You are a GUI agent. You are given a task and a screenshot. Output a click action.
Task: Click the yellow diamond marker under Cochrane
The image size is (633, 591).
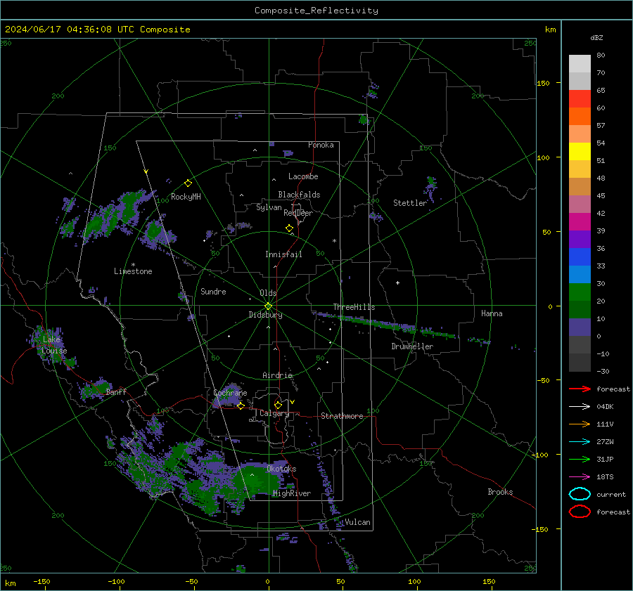tap(241, 406)
